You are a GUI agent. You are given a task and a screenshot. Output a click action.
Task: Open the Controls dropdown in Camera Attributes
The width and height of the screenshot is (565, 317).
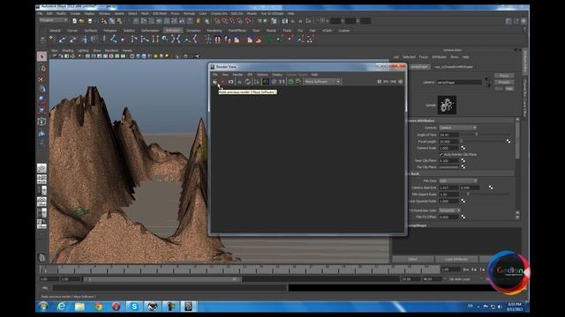click(457, 128)
